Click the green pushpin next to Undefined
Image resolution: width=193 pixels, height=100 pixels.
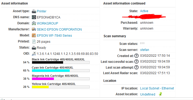(x=160, y=94)
